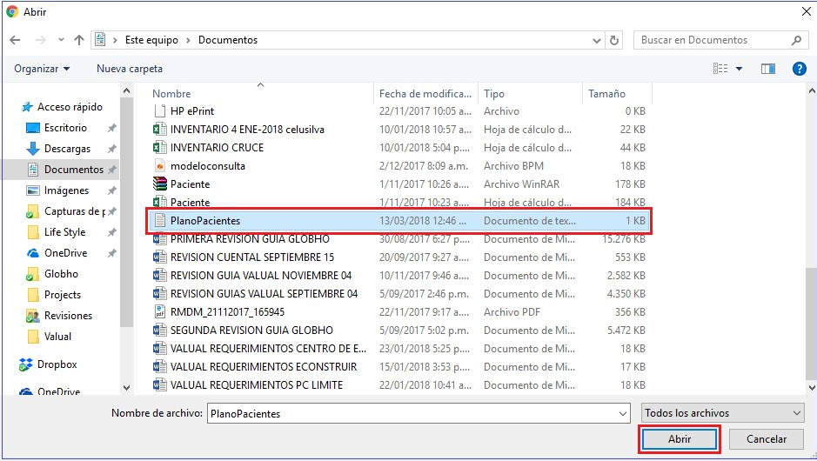Click the search magnifier icon
Screen dimensions: 817x461
pyautogui.click(x=796, y=40)
